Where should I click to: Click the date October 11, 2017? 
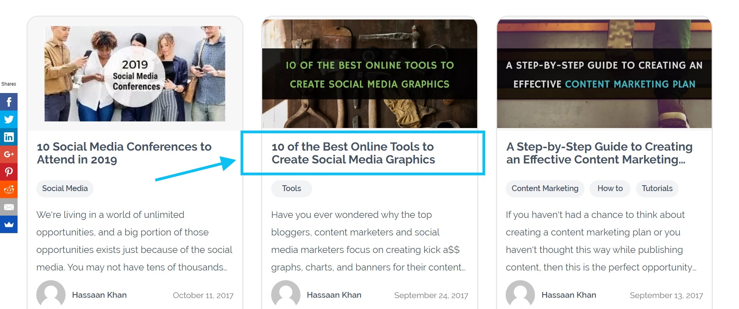pyautogui.click(x=203, y=295)
